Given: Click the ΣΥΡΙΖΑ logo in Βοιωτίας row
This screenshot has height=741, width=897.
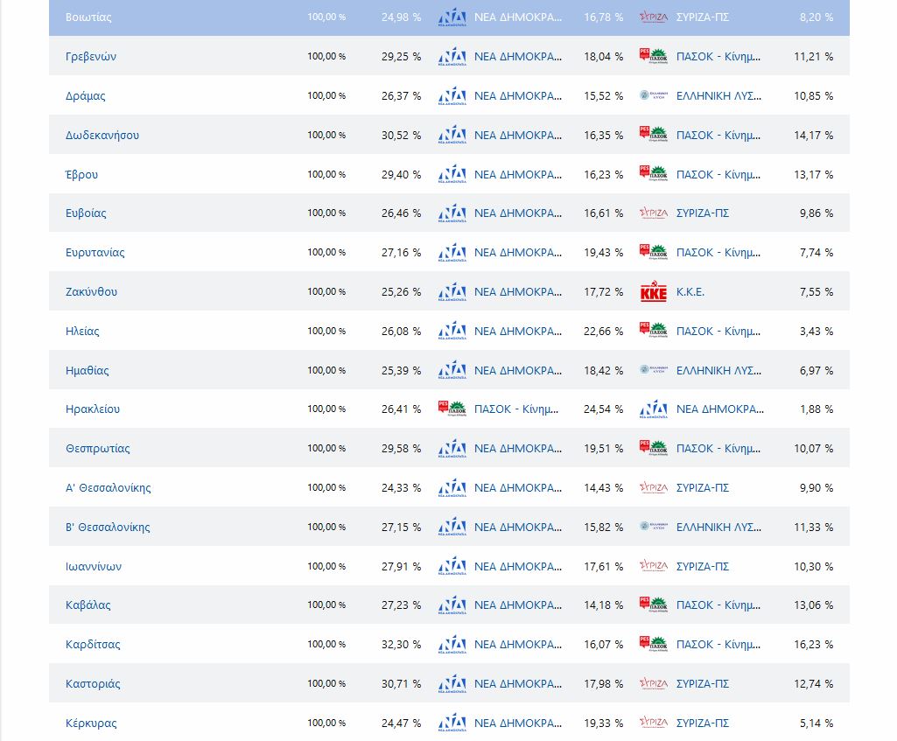Looking at the screenshot, I should (654, 17).
